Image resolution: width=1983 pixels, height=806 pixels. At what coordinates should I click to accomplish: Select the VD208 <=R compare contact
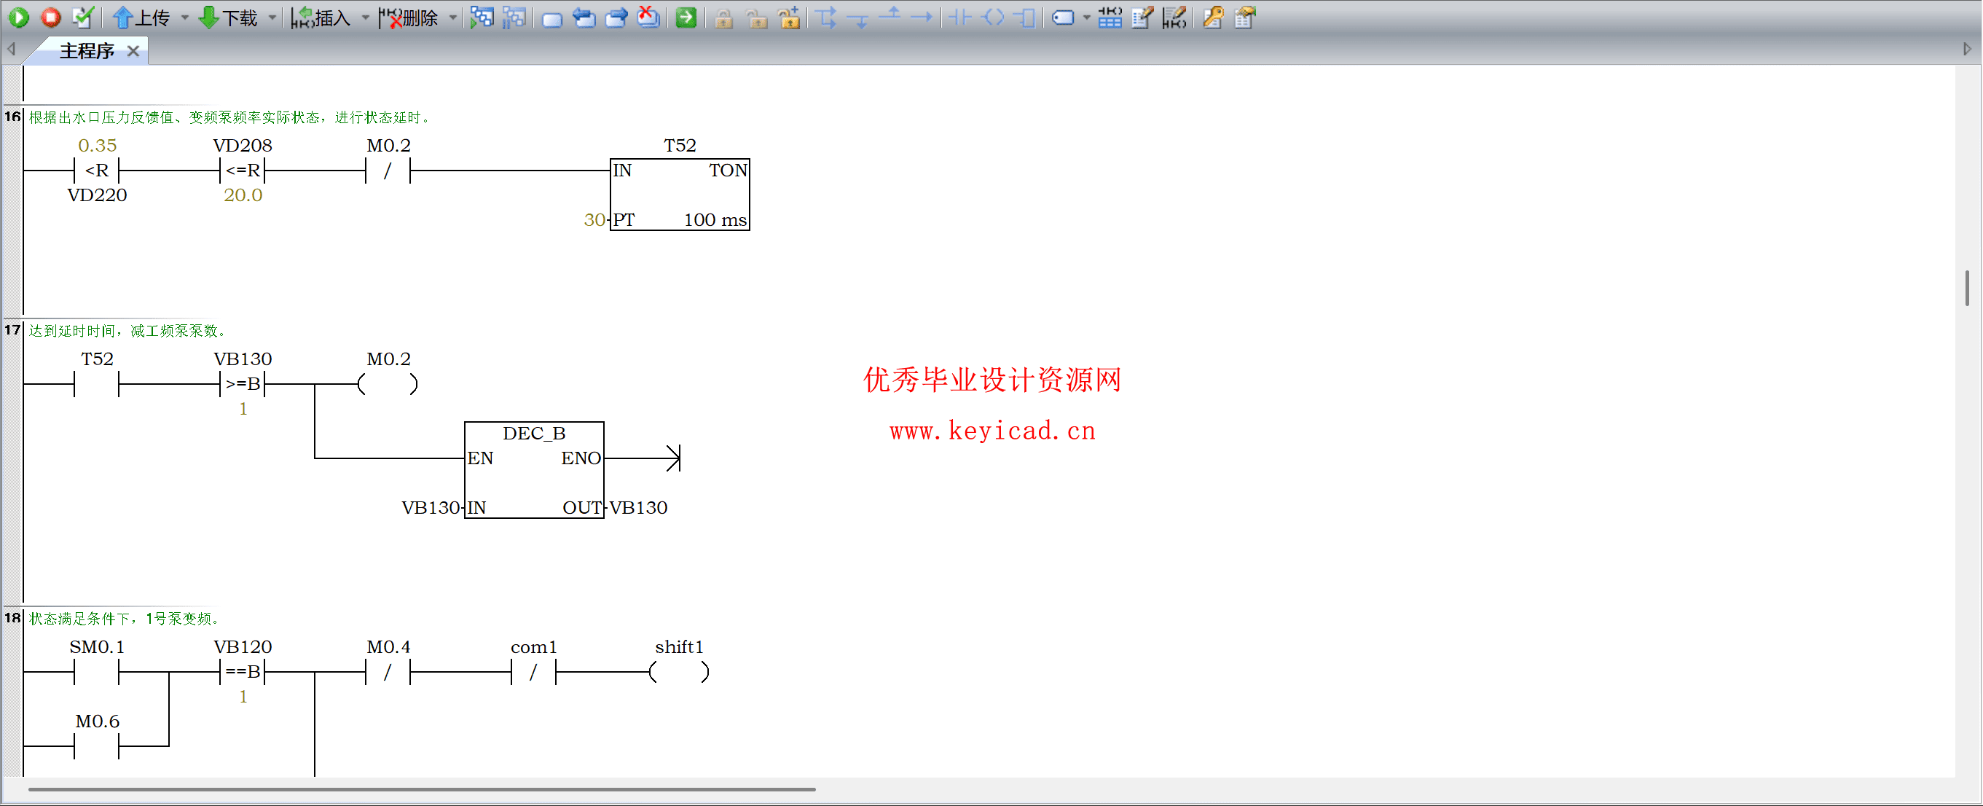[243, 170]
